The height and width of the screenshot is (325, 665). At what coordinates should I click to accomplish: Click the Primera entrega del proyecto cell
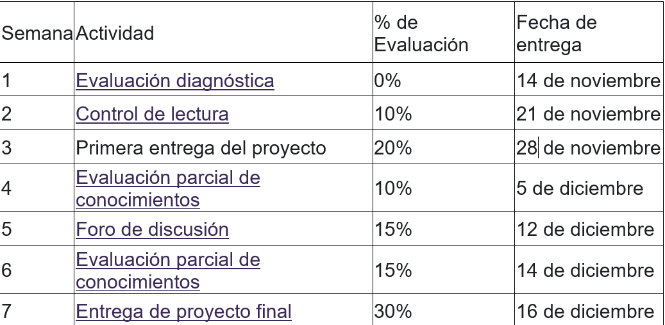(201, 148)
